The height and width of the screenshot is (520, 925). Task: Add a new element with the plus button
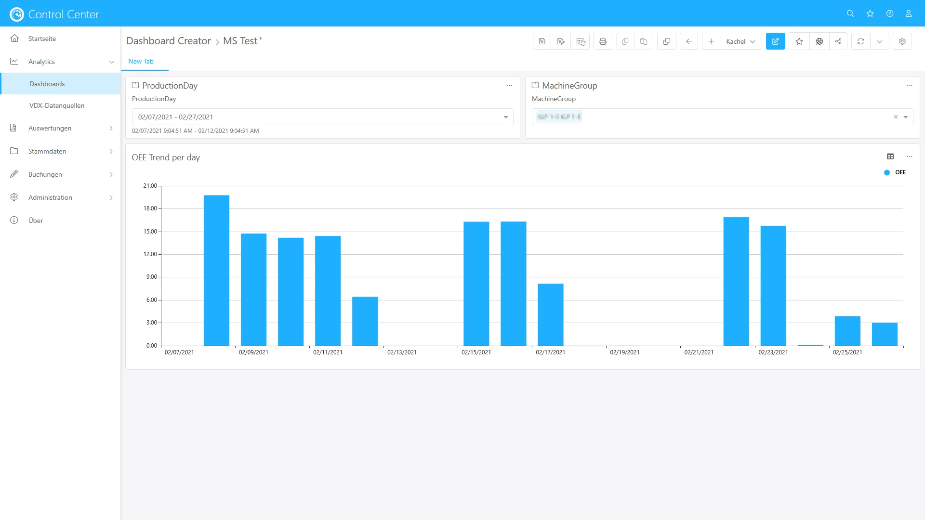711,41
